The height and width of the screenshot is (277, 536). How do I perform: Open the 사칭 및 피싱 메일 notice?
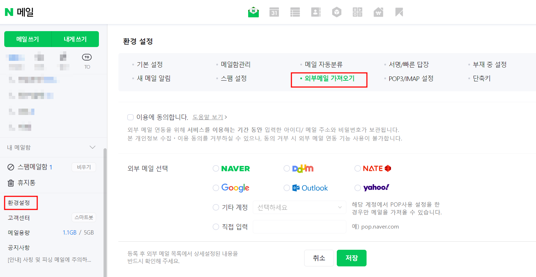(50, 260)
